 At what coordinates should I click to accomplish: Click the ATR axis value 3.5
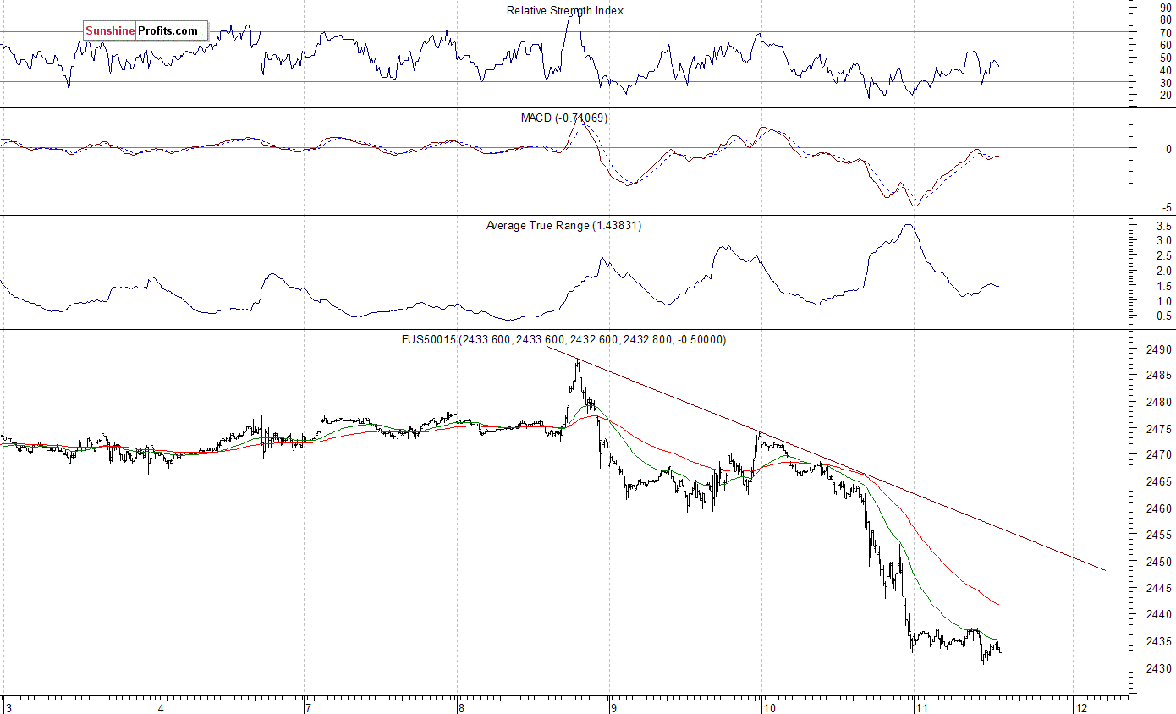[1164, 227]
